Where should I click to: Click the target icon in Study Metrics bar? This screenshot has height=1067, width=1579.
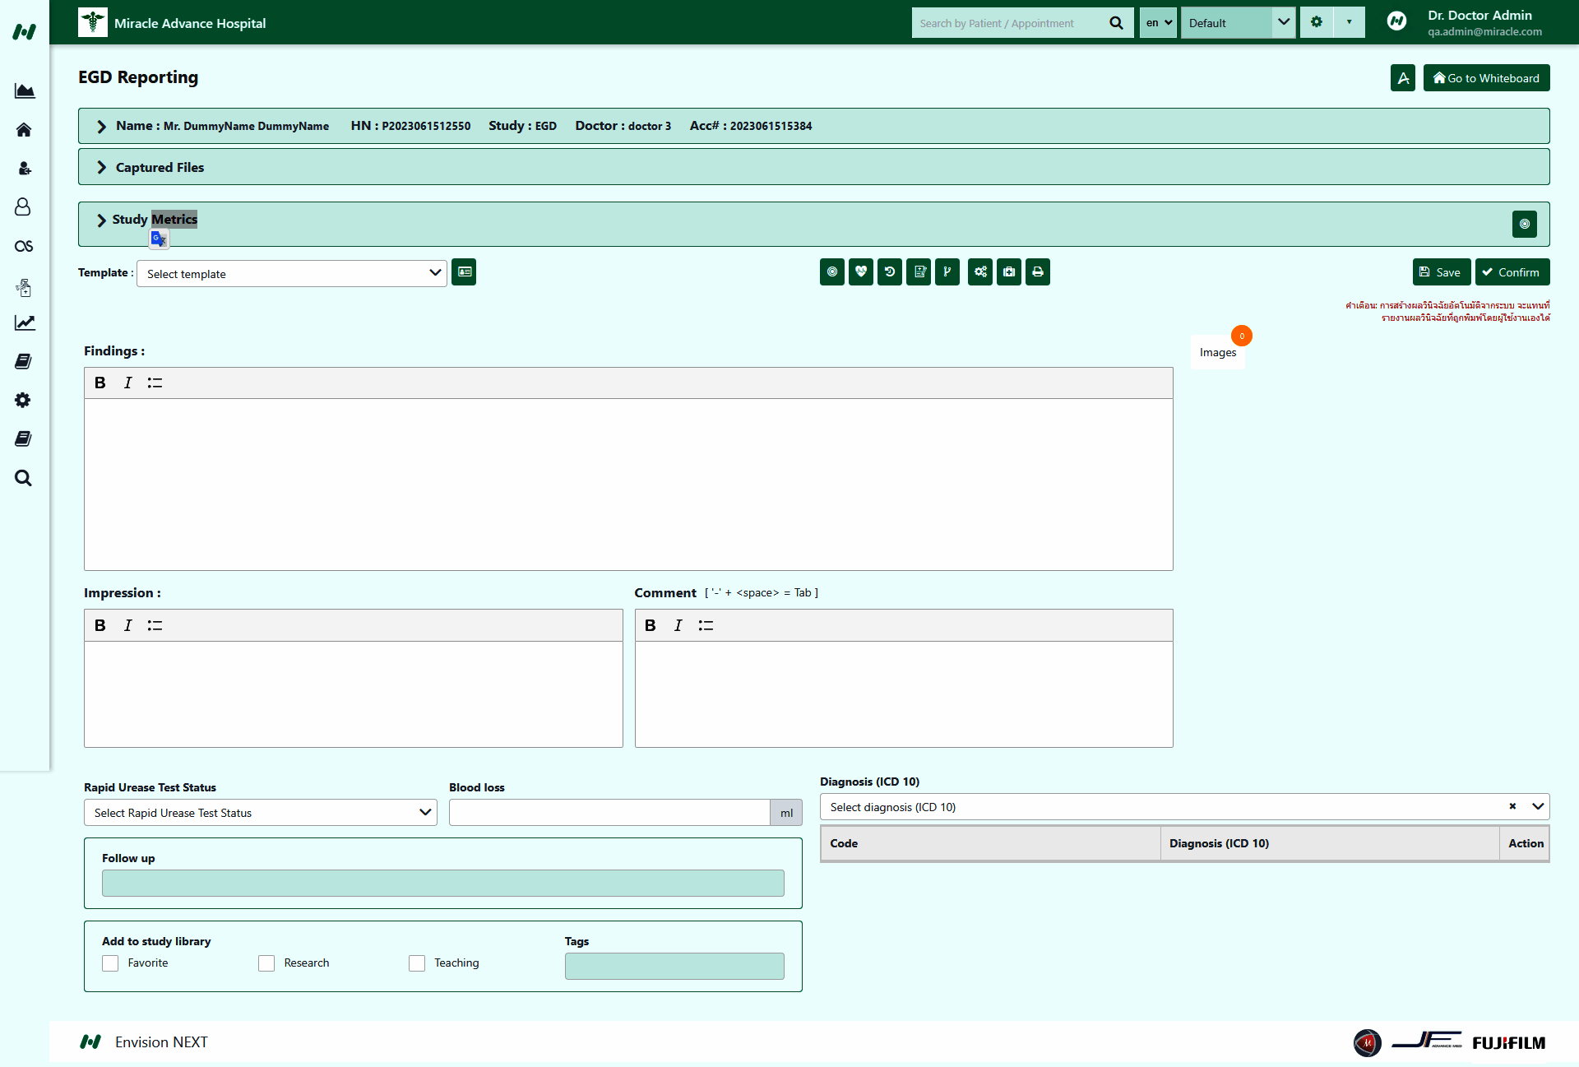pos(1524,224)
